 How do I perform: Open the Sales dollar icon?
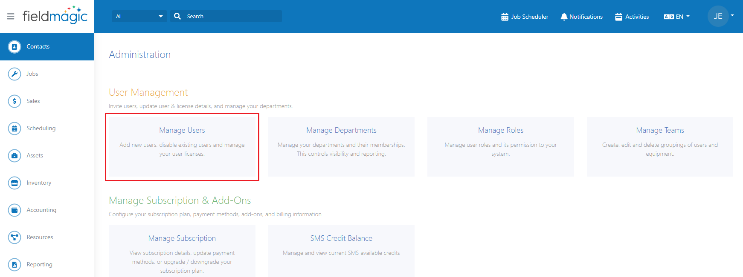click(x=15, y=101)
